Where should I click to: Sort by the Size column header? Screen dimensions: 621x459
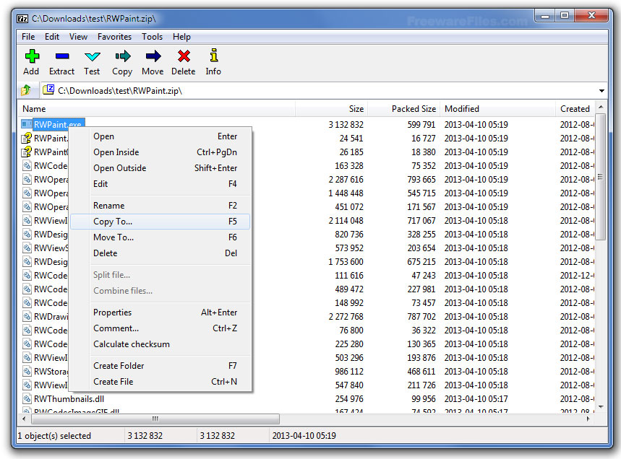332,109
